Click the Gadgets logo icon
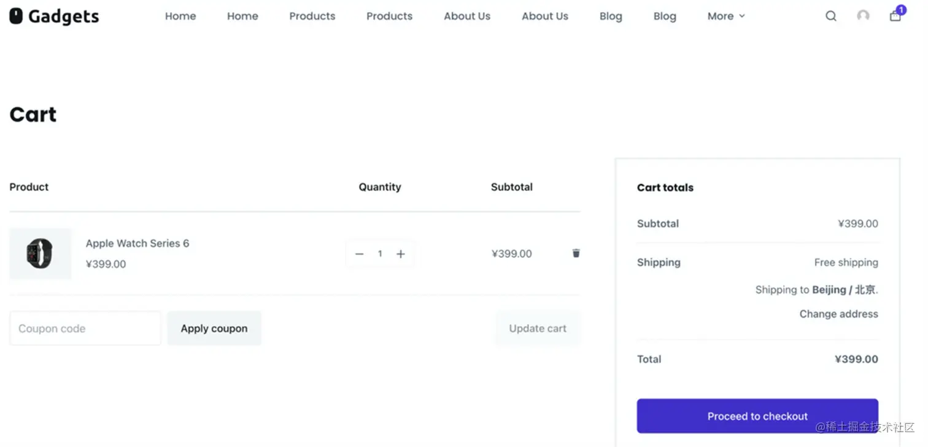 pos(16,16)
